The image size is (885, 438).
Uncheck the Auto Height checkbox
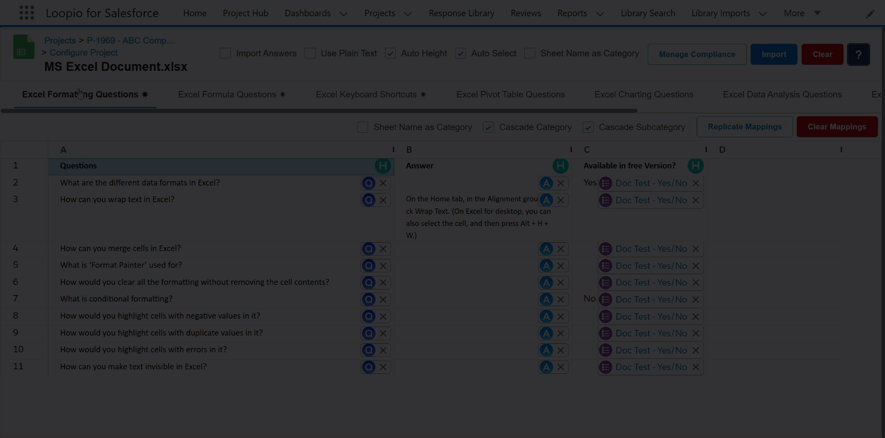click(x=391, y=53)
